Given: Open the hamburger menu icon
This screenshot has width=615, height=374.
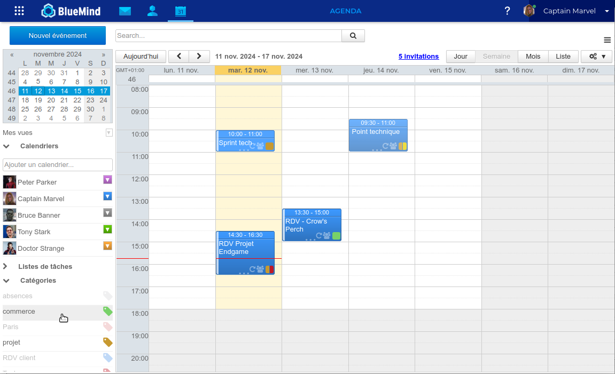Looking at the screenshot, I should click(x=607, y=40).
